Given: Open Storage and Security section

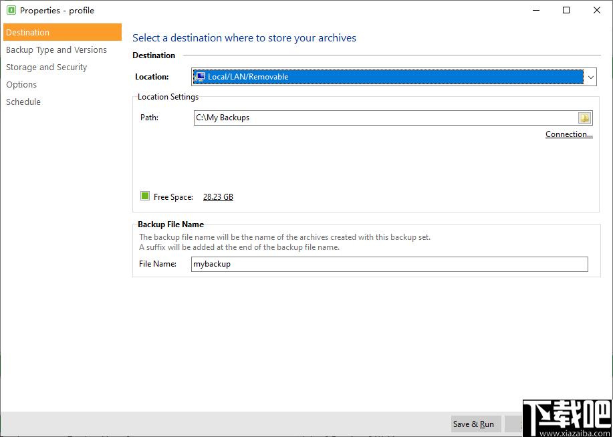Looking at the screenshot, I should coord(46,67).
